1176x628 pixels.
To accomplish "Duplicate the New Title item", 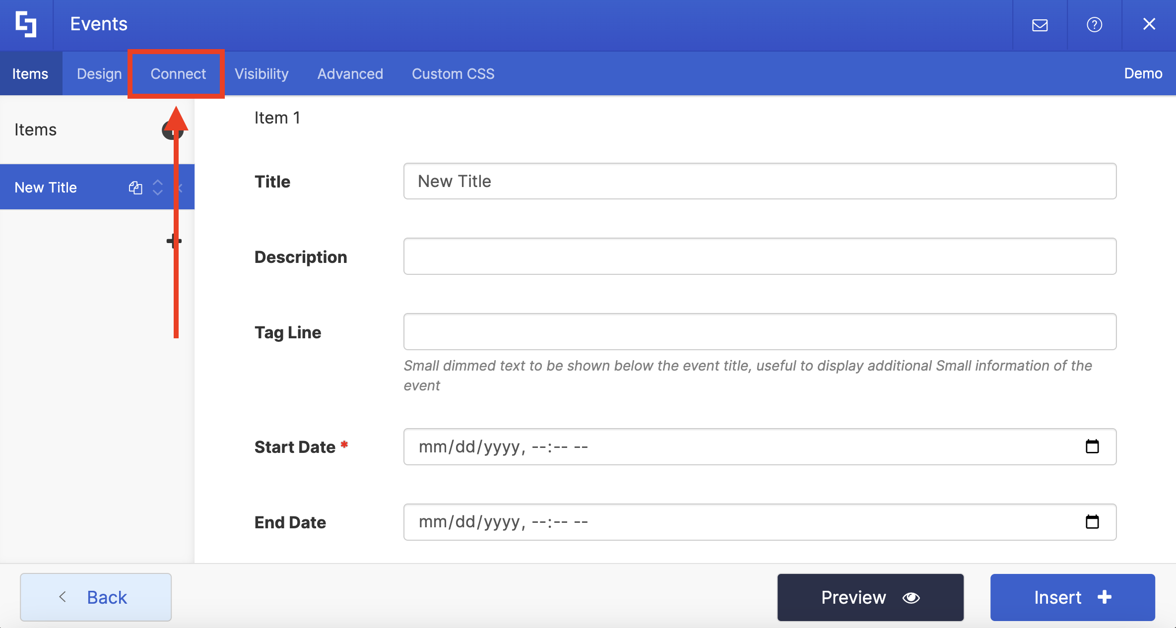I will tap(135, 188).
